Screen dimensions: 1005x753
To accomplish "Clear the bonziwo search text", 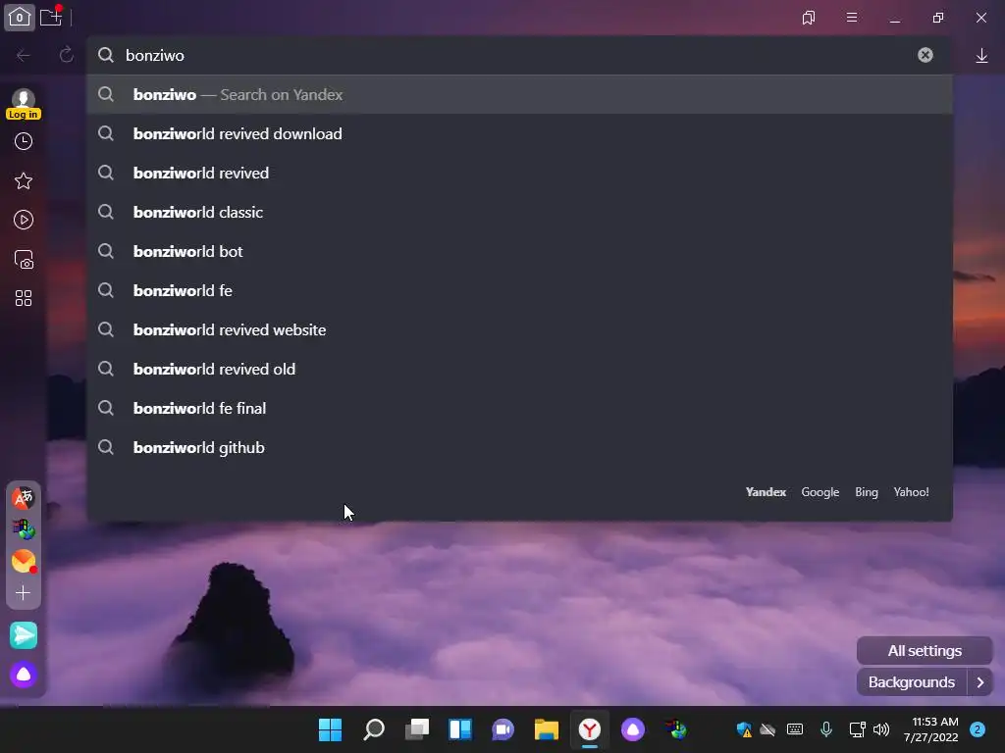I will point(925,55).
